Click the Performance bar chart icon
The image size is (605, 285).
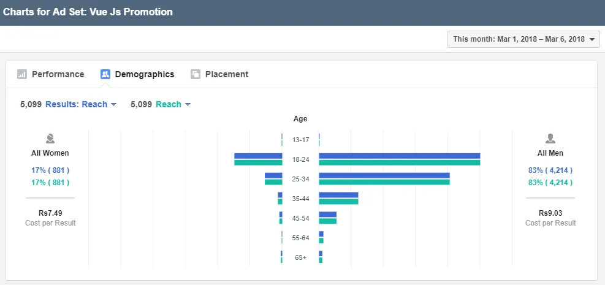tap(22, 74)
